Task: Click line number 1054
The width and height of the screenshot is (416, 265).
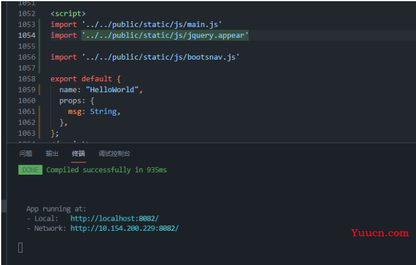Action: point(27,35)
